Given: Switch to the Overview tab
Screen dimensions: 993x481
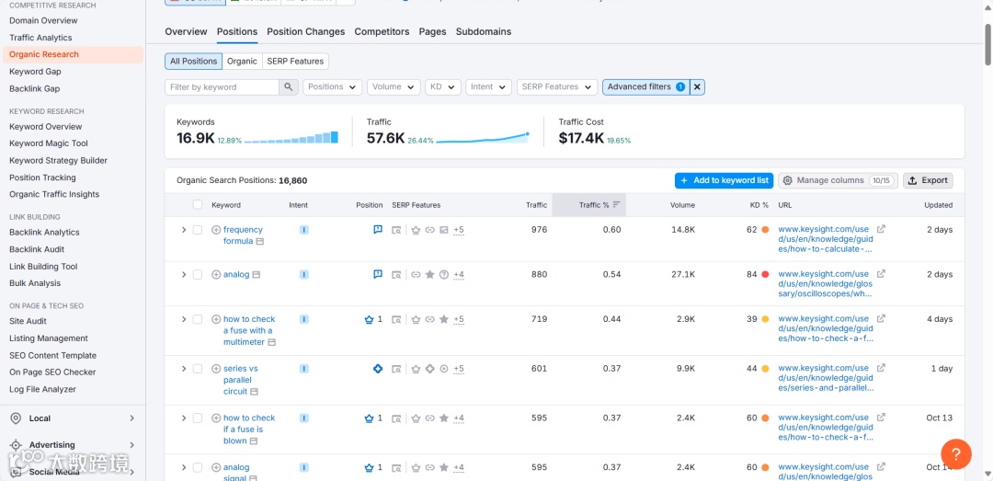Looking at the screenshot, I should [186, 31].
